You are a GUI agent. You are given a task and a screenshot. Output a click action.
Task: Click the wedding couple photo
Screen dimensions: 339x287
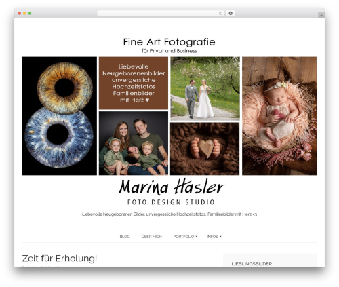(205, 89)
